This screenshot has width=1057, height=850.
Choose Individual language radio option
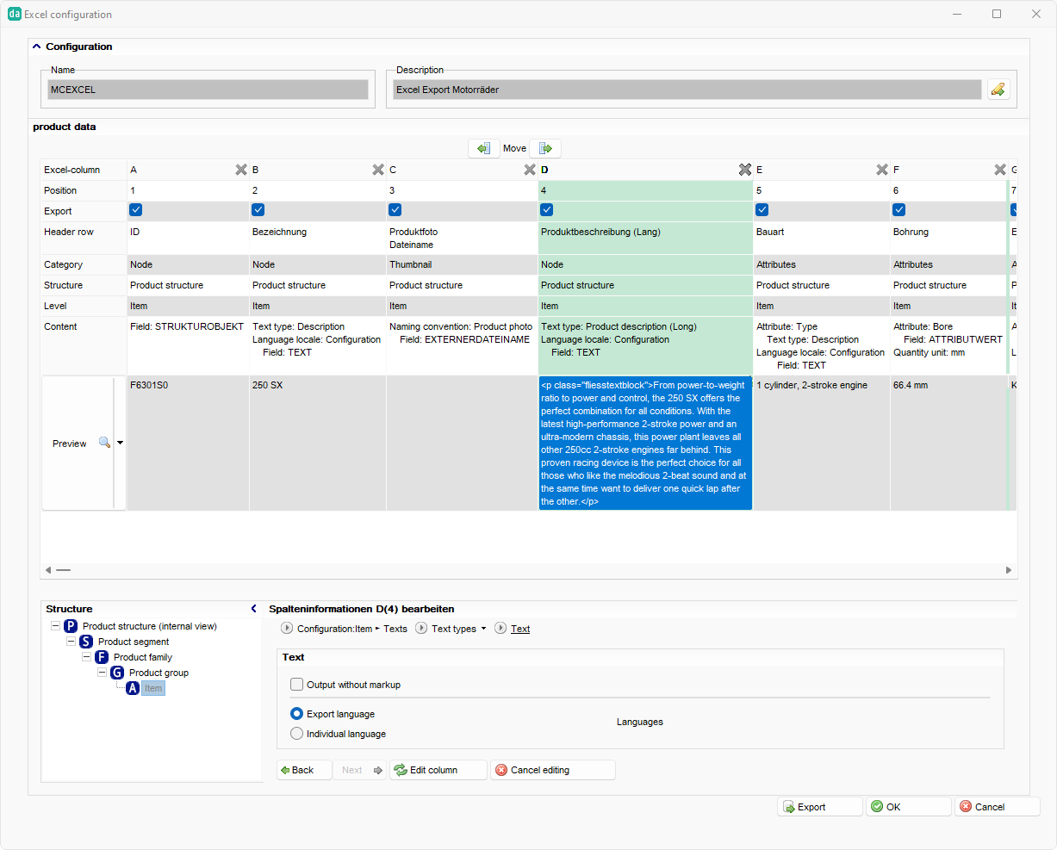[297, 734]
